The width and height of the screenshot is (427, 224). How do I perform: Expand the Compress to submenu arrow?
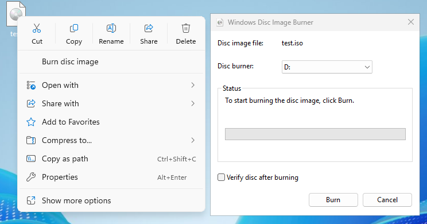193,140
